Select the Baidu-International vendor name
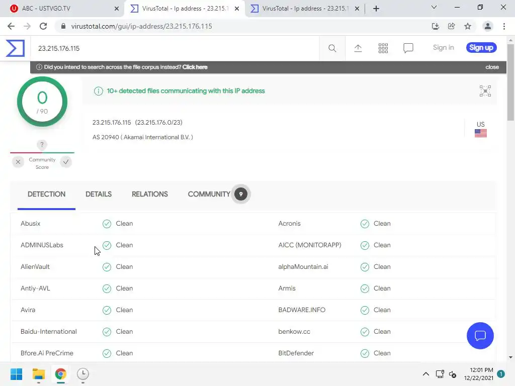This screenshot has height=386, width=515. (x=49, y=332)
